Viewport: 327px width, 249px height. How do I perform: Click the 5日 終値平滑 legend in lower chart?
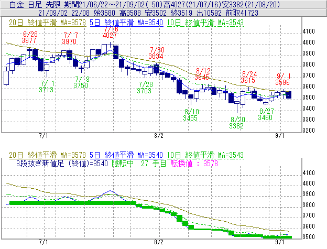point(126,155)
